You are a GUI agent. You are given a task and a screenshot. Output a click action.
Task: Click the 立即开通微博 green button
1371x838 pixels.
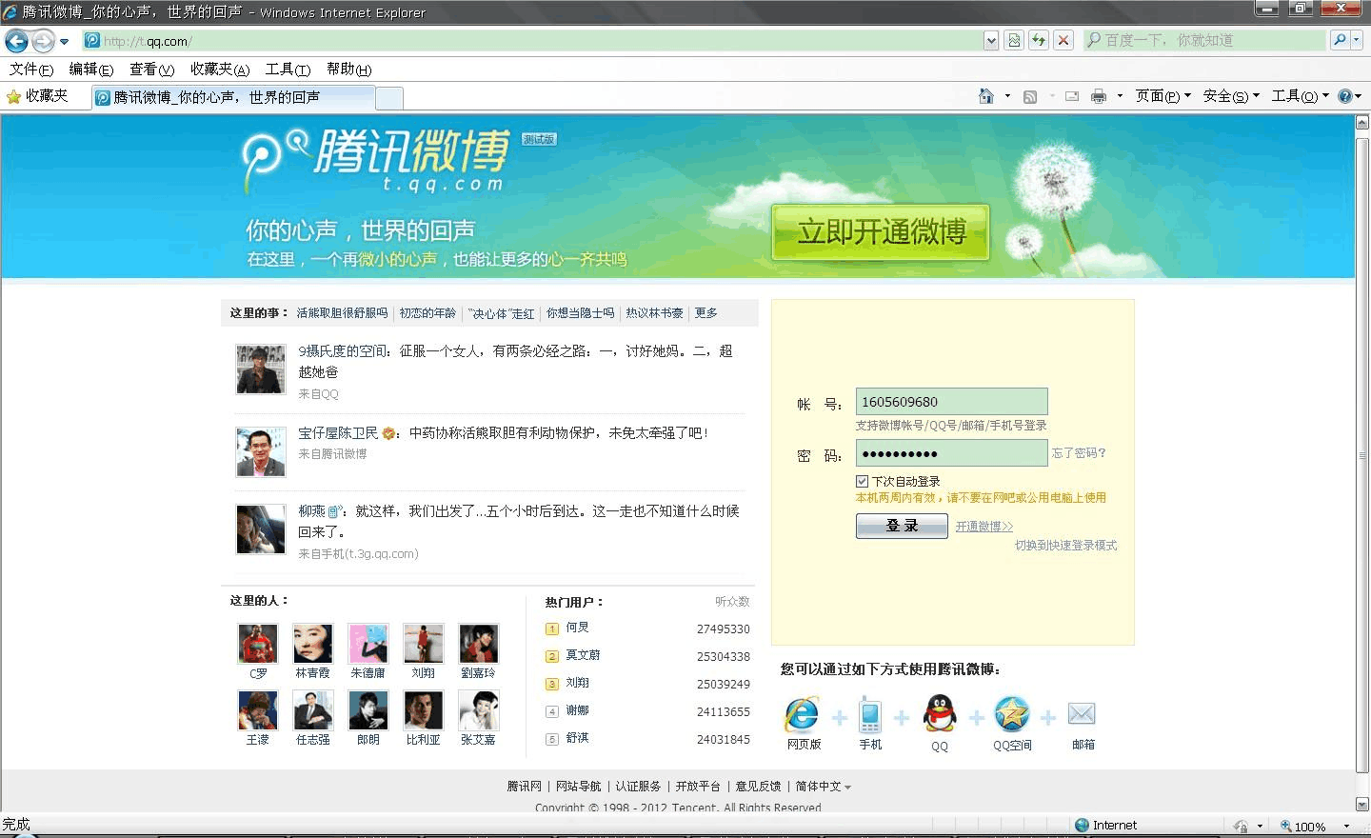(x=881, y=231)
